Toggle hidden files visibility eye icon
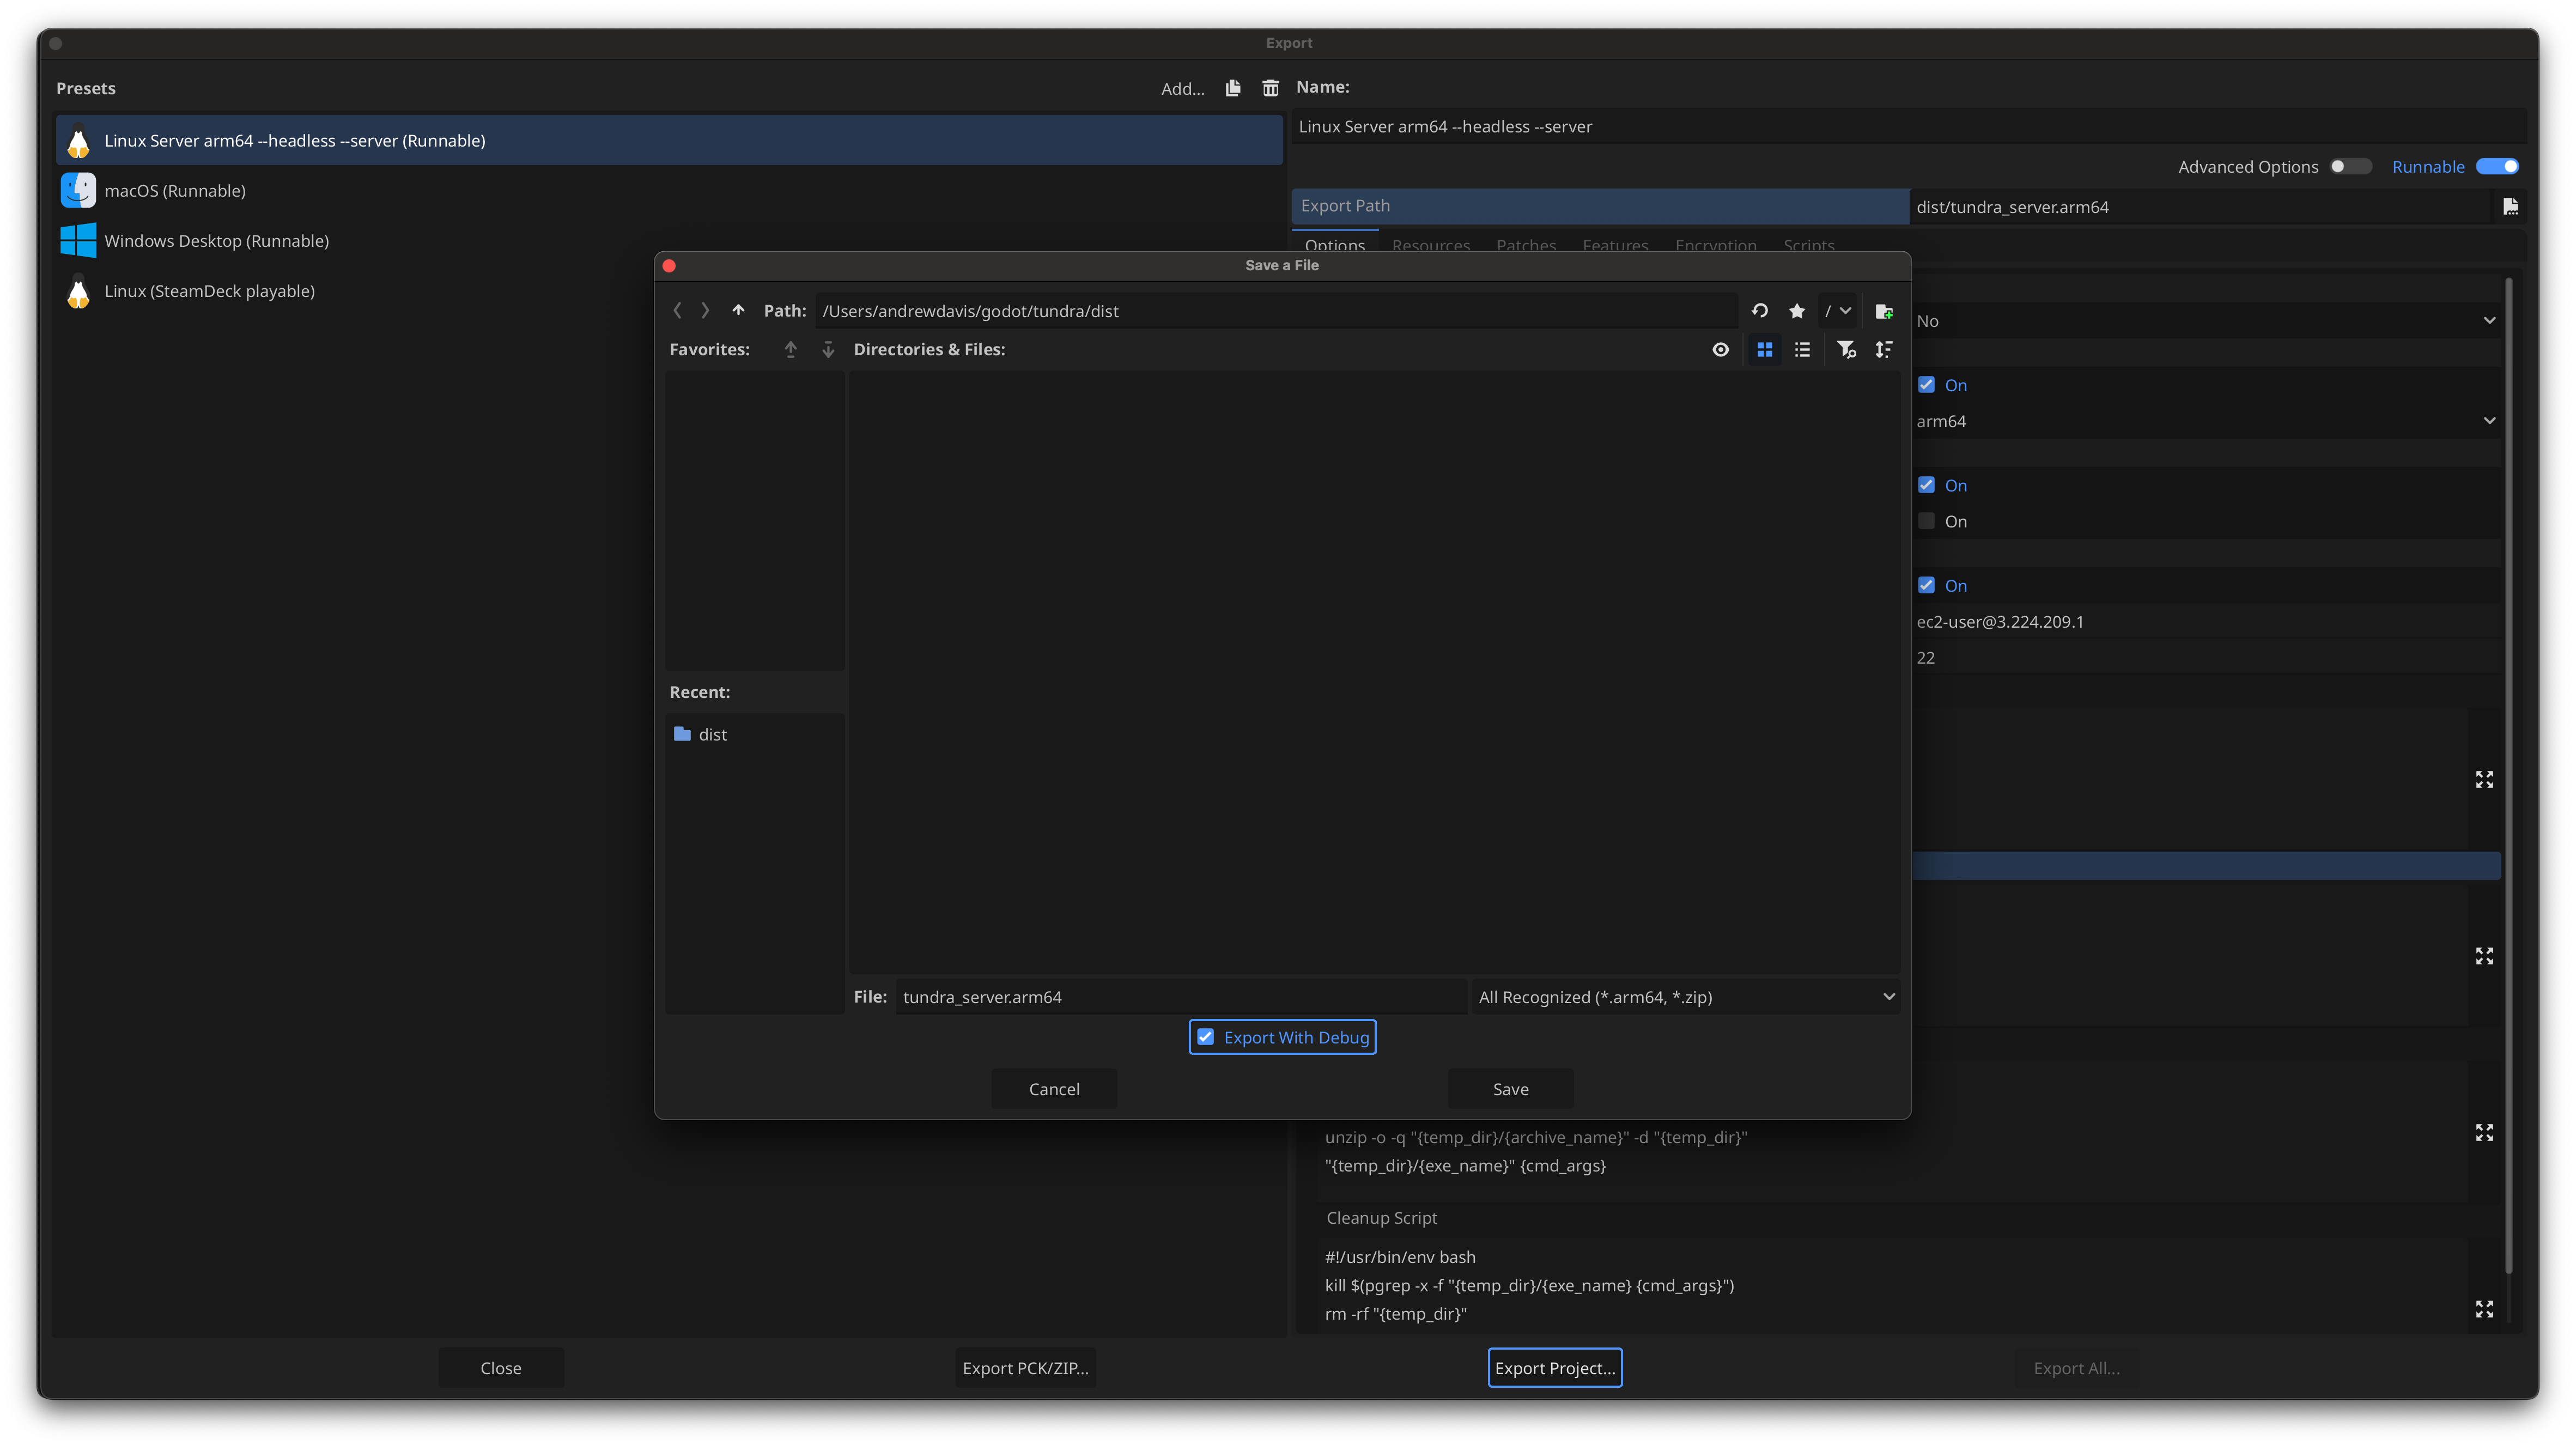This screenshot has width=2576, height=1445. tap(1720, 349)
